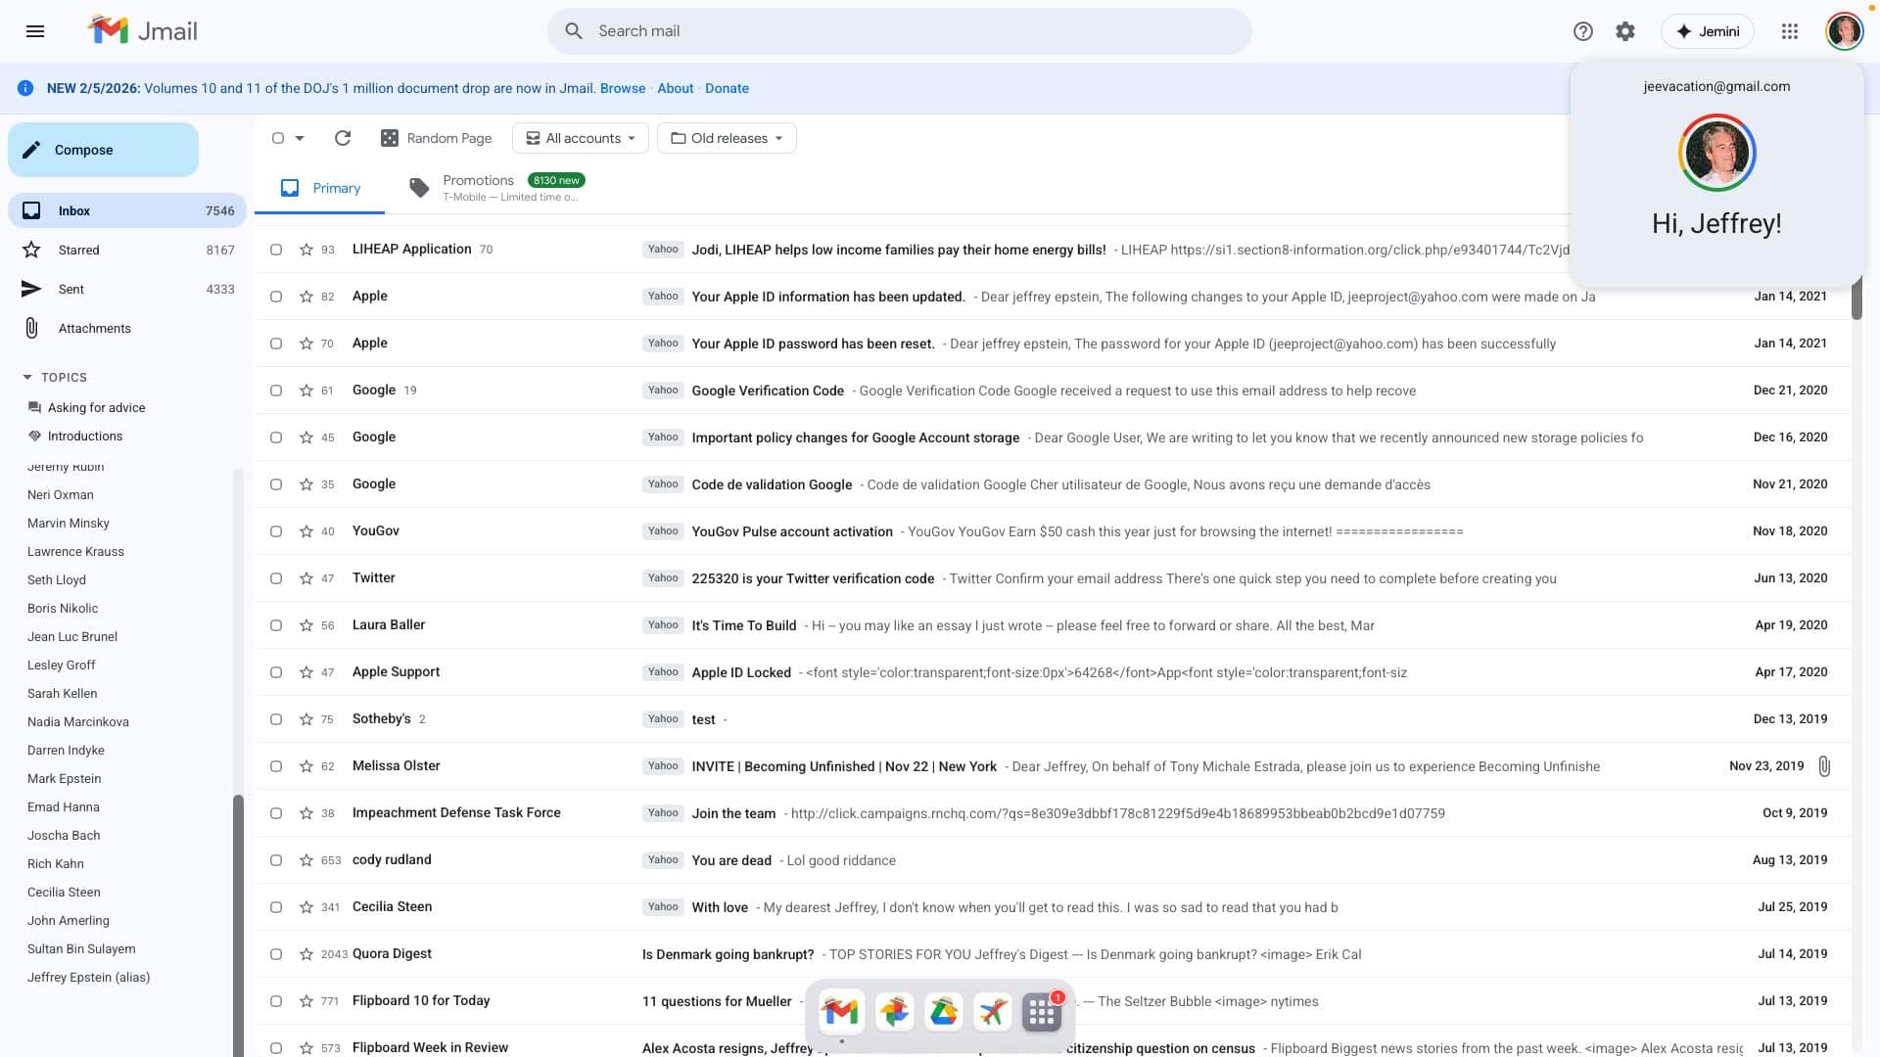
Task: Open the Sent folder
Action: (x=127, y=289)
